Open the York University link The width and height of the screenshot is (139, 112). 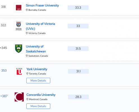(37, 69)
